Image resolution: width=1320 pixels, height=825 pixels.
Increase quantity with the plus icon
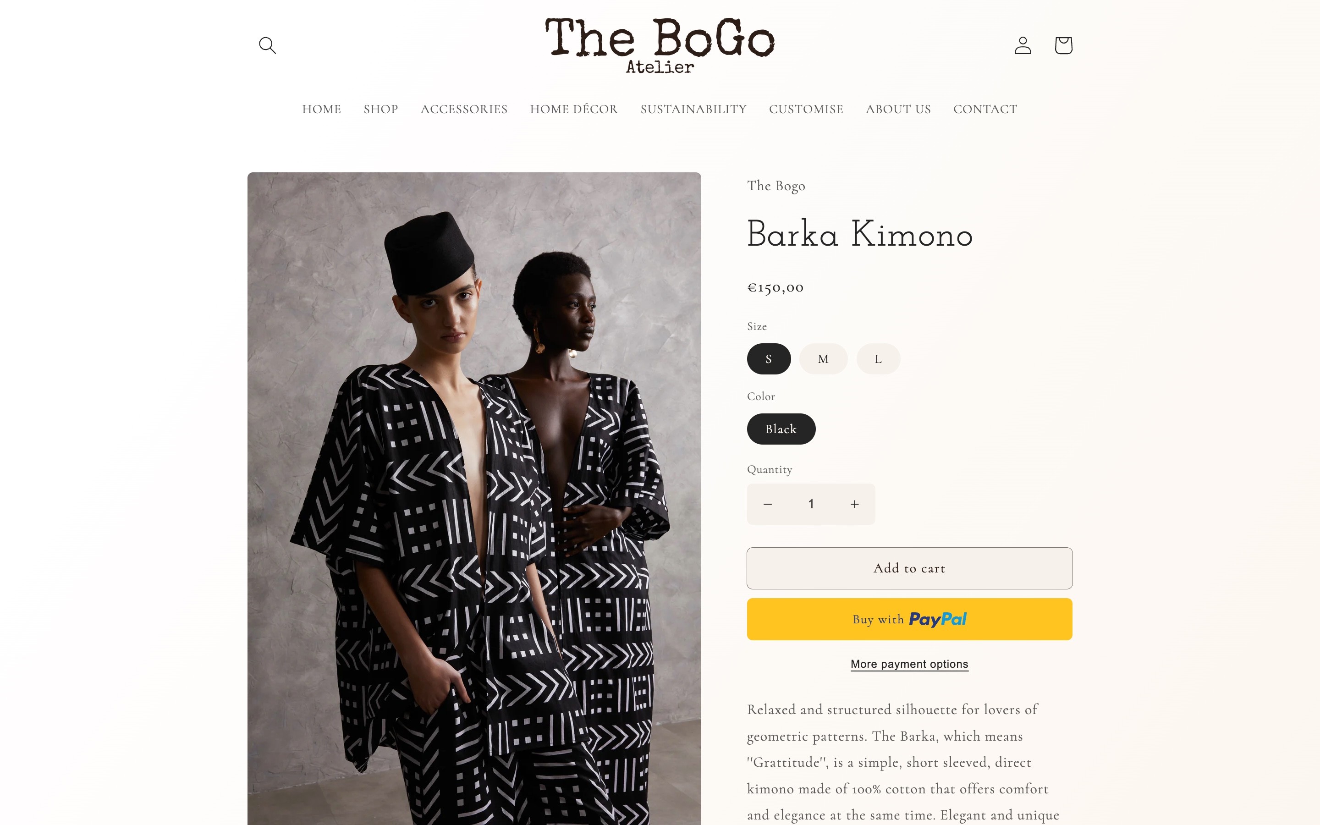(x=855, y=504)
